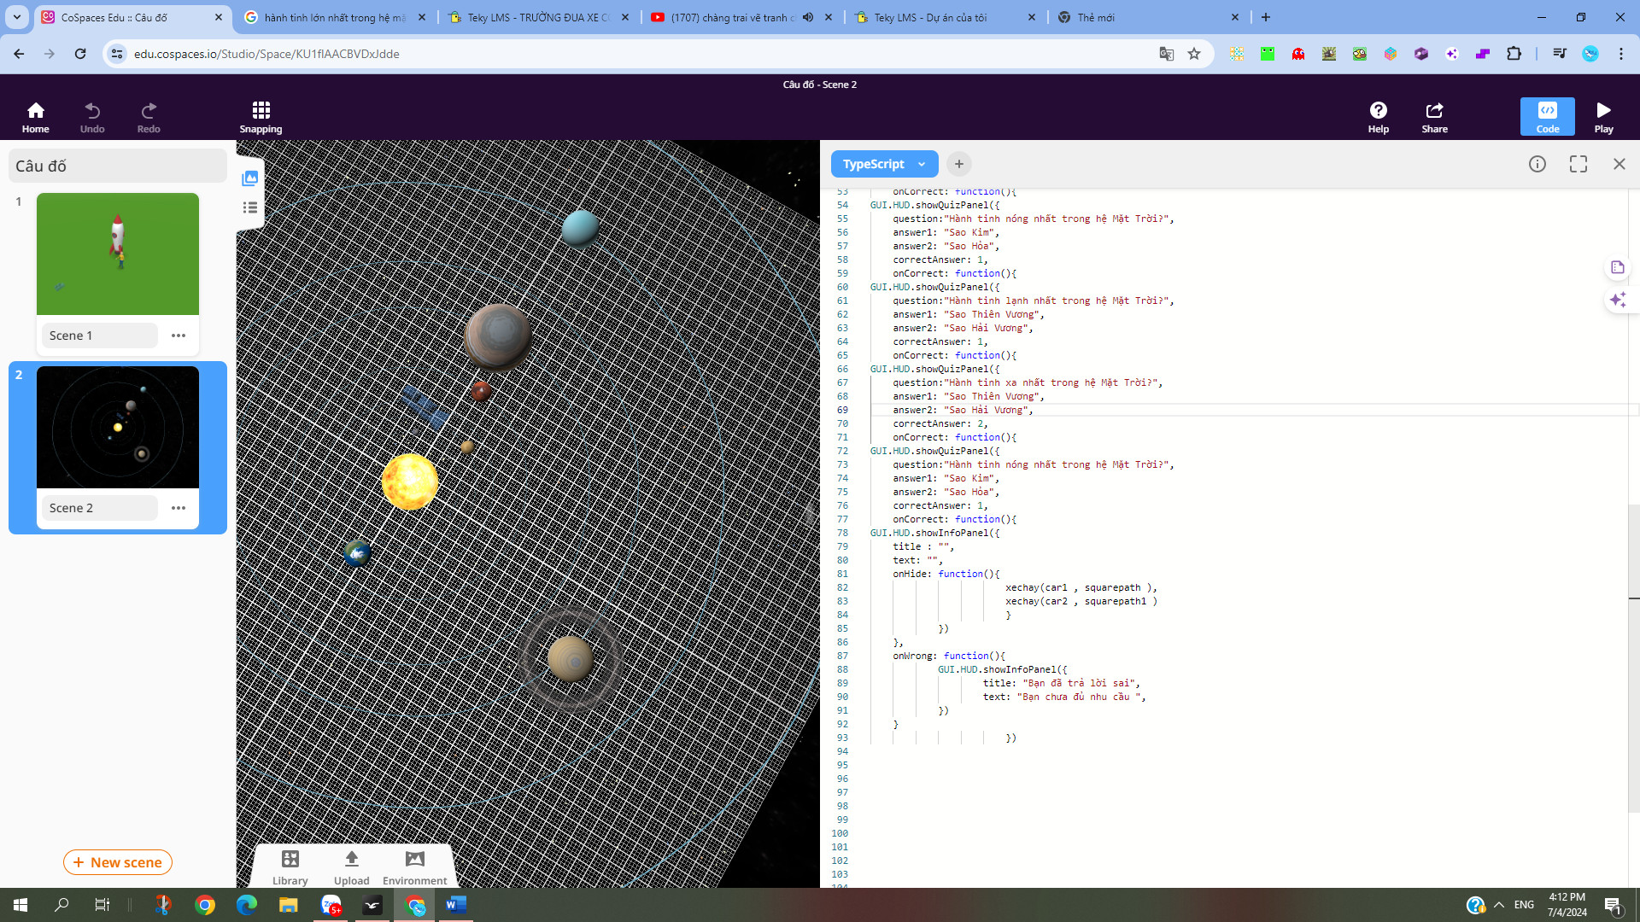1640x922 pixels.
Task: Open Scene 2 options menu
Action: pos(179,508)
